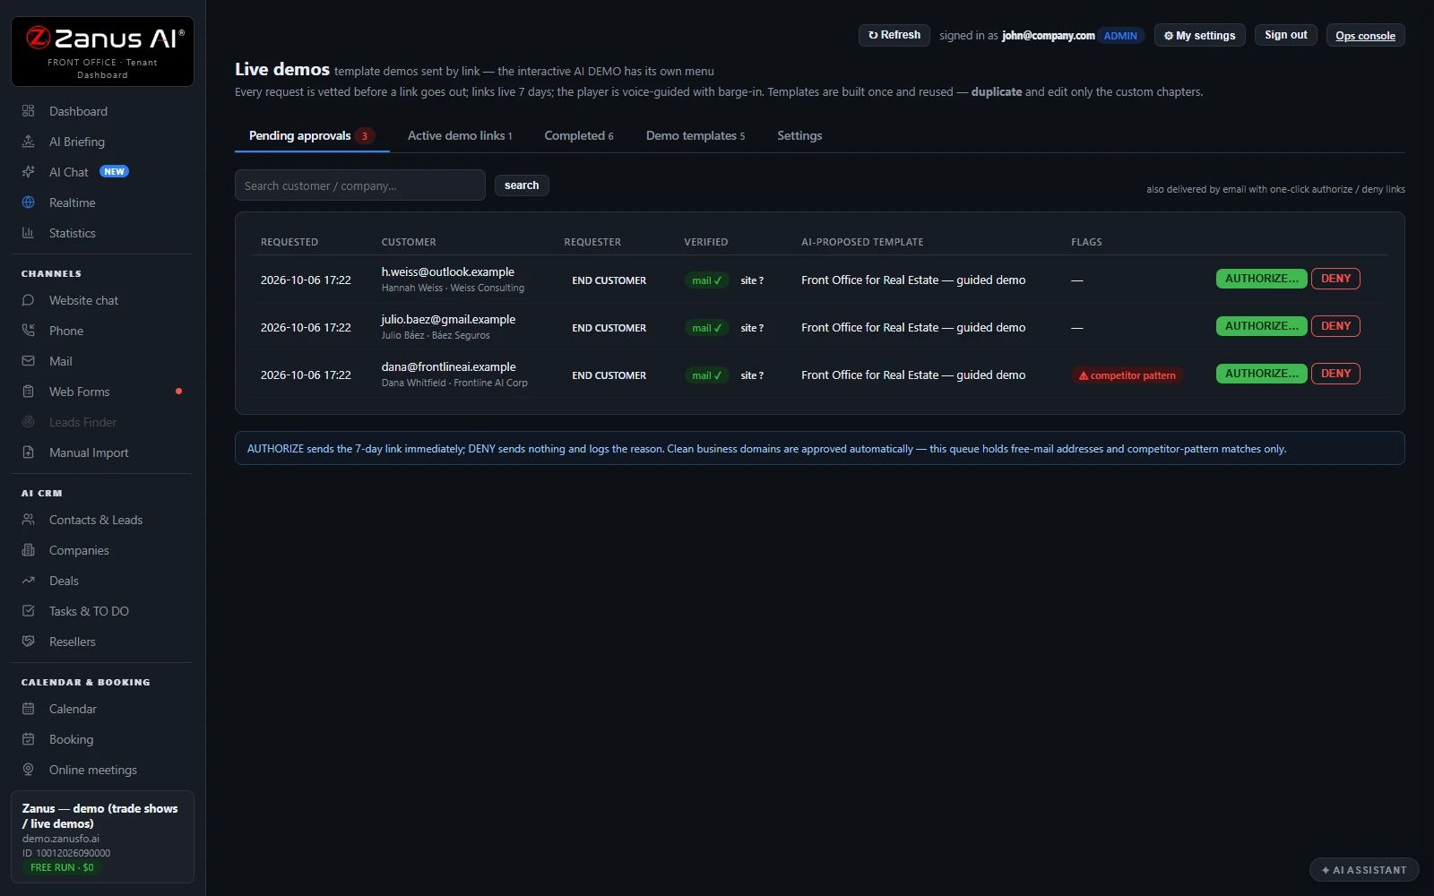Open the Completed tab
Image resolution: width=1434 pixels, height=896 pixels.
[x=579, y=136]
